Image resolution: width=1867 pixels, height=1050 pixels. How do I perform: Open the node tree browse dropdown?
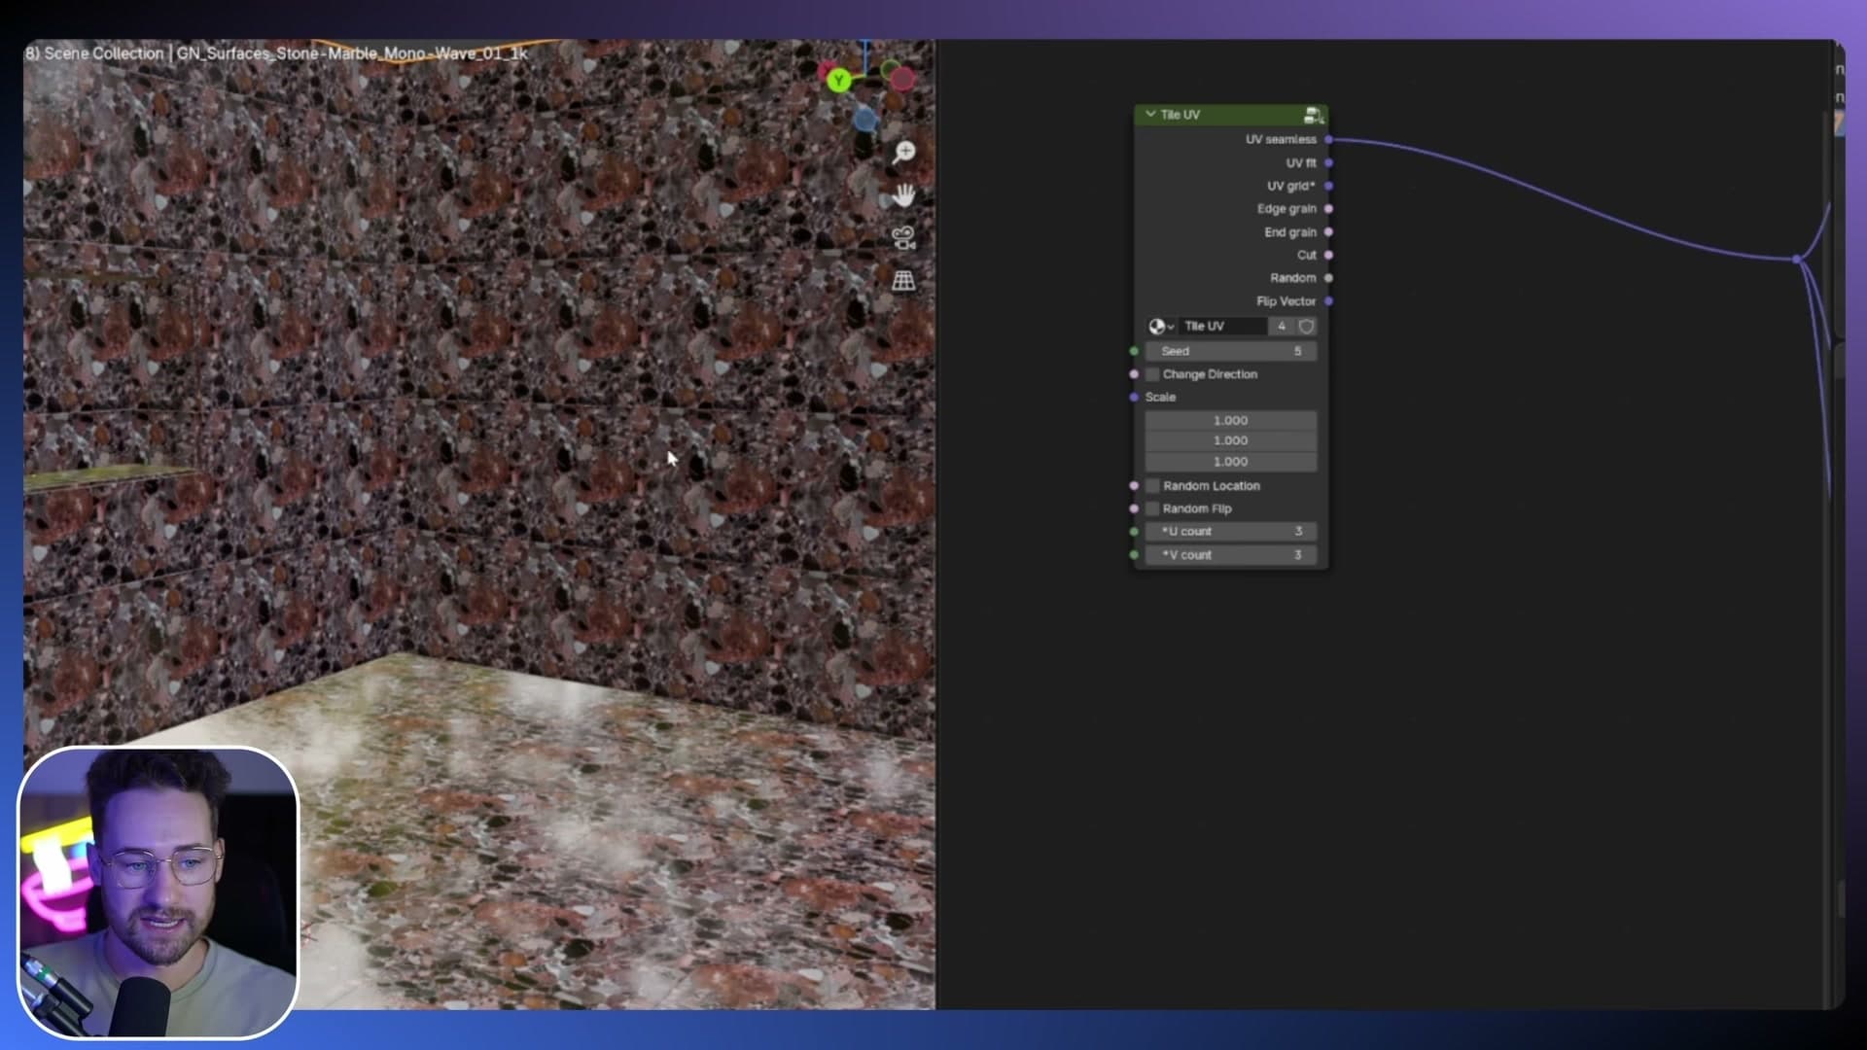[x=1161, y=327]
